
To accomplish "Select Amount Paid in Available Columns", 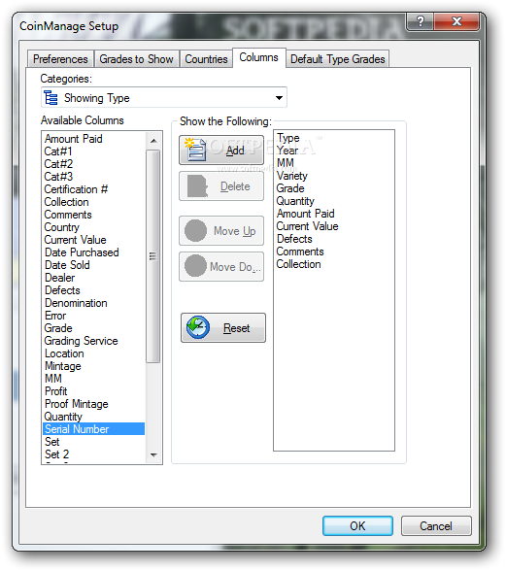I will (x=94, y=139).
